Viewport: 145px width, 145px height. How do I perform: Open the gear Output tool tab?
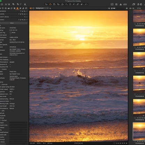[x=20, y=8]
